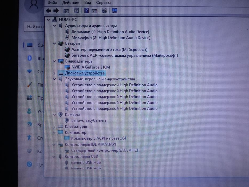249x187 pixels.
Task: Collapse the Аудиовходы и аудиовыходы category
Action: [54, 26]
